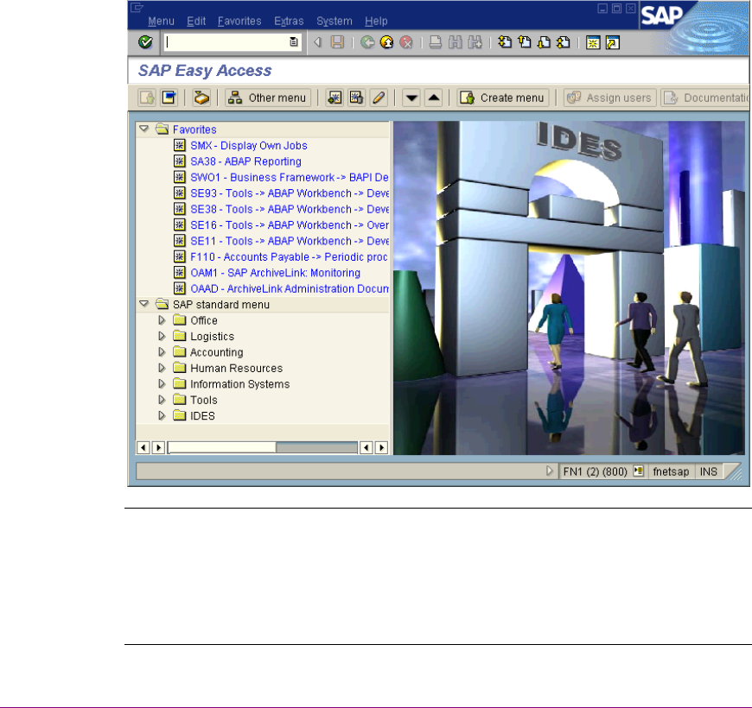Open SA38 - ABAP Reporting favorite
The height and width of the screenshot is (708, 752).
[245, 161]
